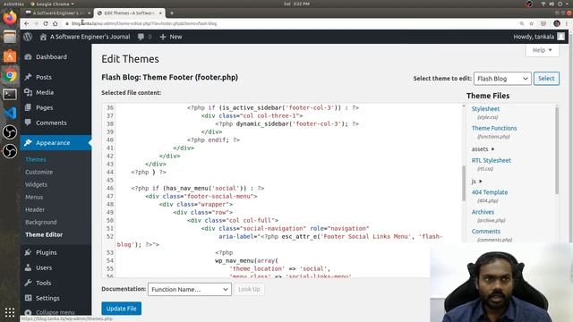Click the browser forward arrow
Screen dimensions: 573x322
click(x=36, y=23)
